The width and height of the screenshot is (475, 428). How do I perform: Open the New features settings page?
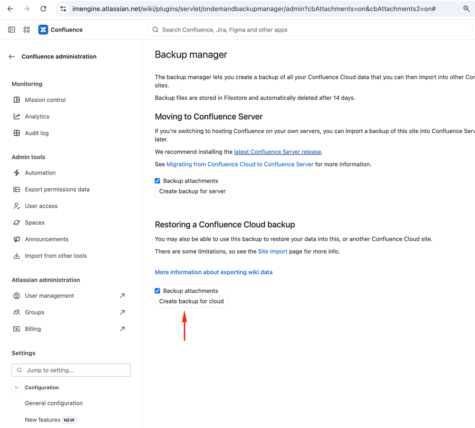click(x=42, y=419)
